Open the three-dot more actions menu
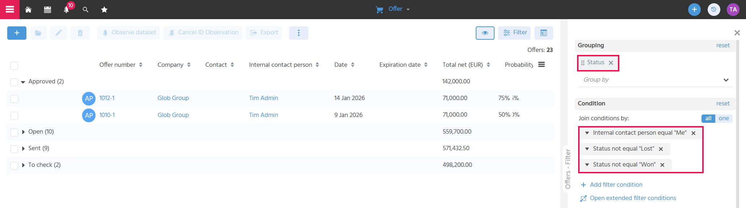Viewport: 746px width, 208px height. tap(298, 33)
